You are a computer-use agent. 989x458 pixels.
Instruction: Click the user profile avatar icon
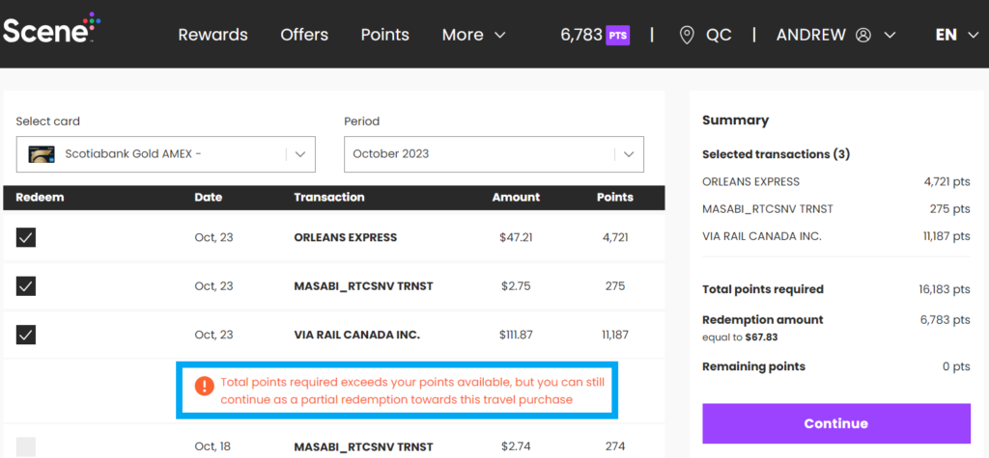[863, 35]
